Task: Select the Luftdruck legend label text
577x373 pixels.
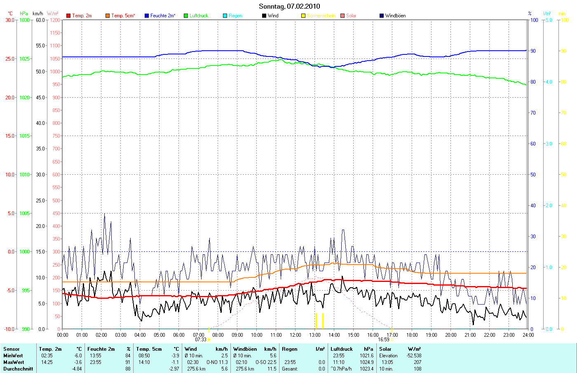Action: click(x=199, y=16)
